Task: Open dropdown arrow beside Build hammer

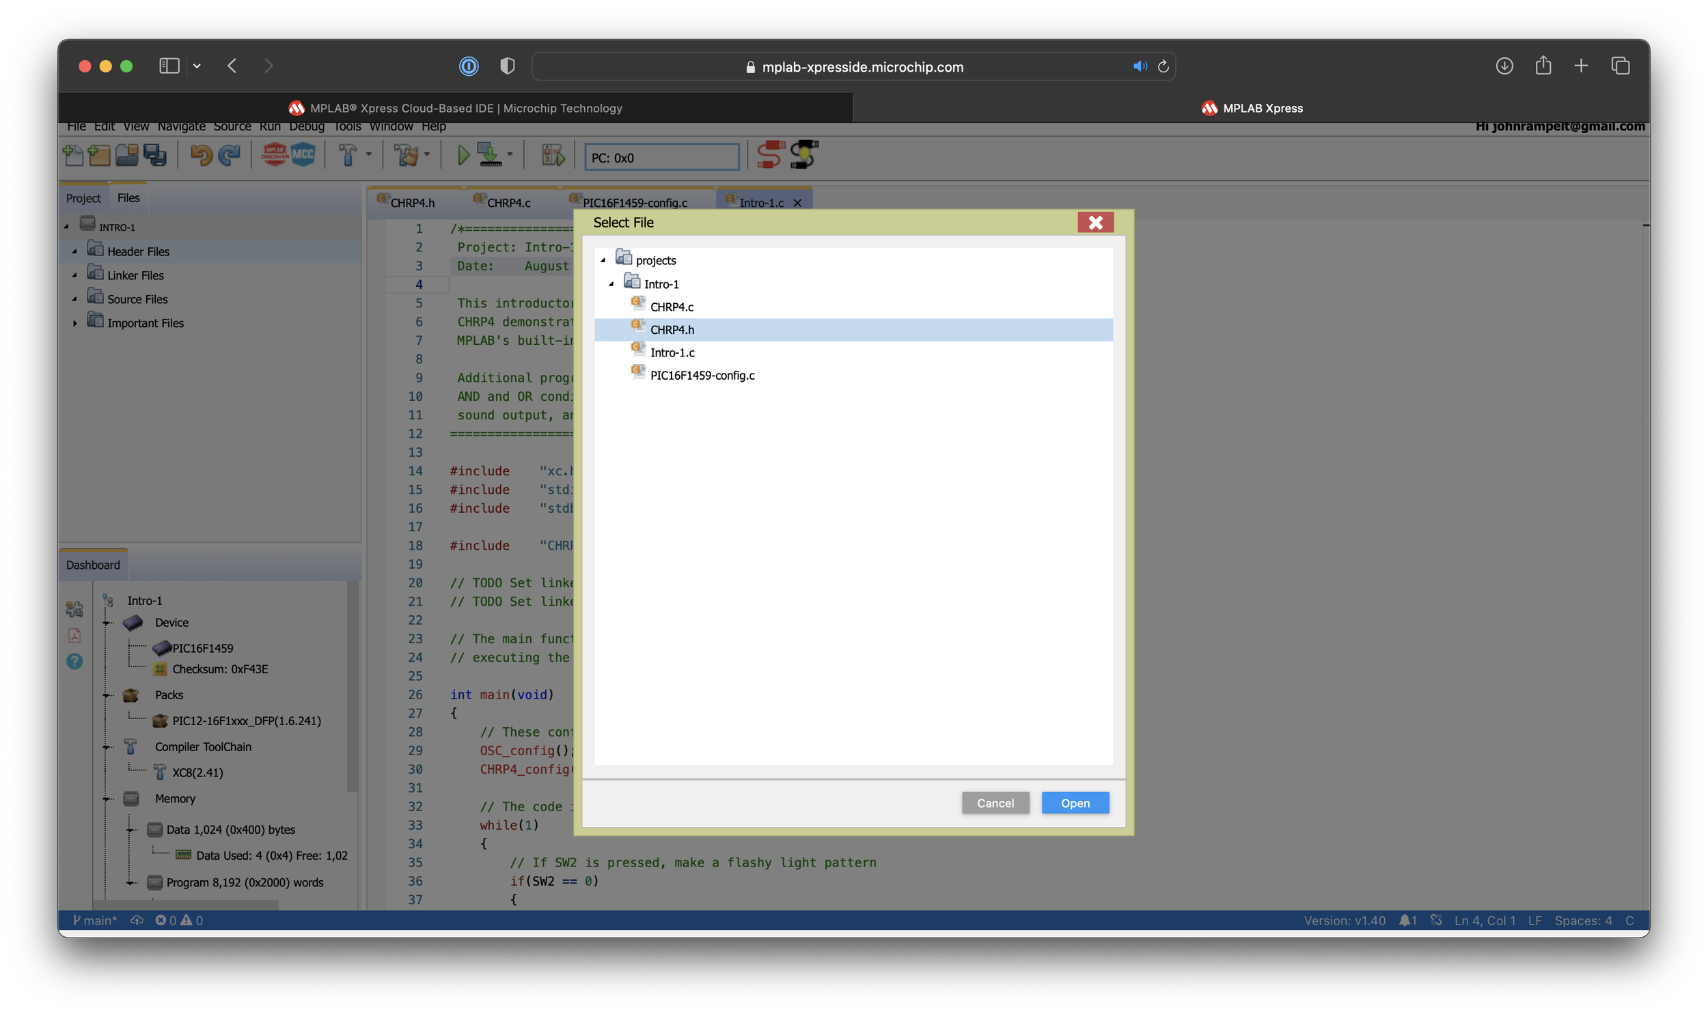Action: (x=369, y=155)
